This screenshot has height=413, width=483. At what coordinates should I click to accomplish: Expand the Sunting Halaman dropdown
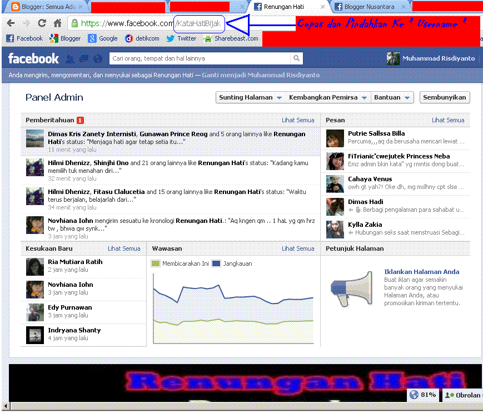coord(250,98)
